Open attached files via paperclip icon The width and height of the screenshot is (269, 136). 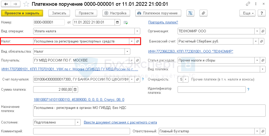[203, 13]
